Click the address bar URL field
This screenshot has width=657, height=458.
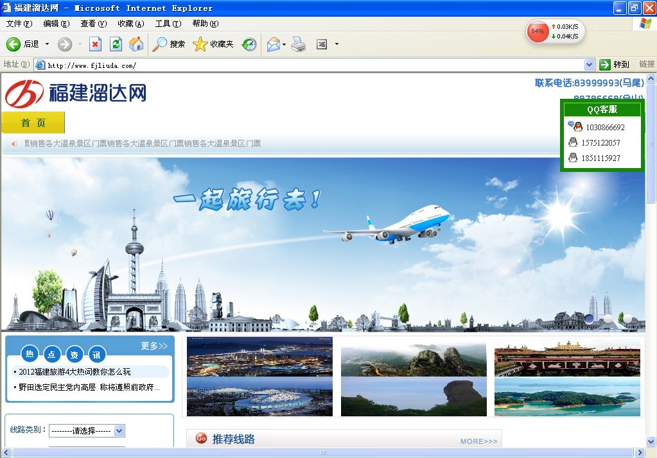[308, 65]
